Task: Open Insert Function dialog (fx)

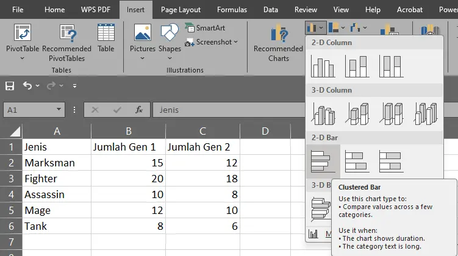Action: click(139, 110)
